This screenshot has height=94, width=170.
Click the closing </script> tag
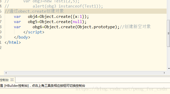(34, 32)
